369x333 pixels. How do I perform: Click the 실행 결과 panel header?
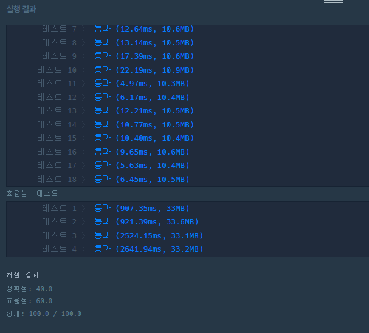point(21,9)
